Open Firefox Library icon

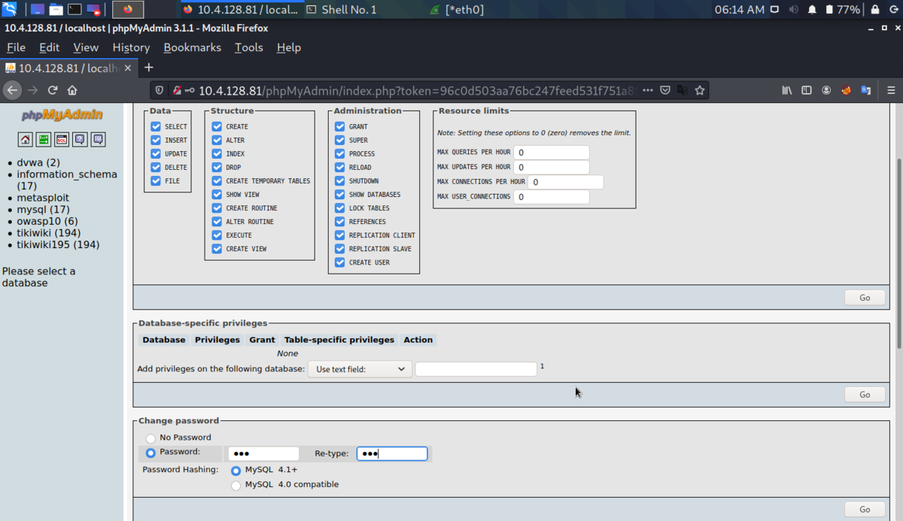coord(787,90)
